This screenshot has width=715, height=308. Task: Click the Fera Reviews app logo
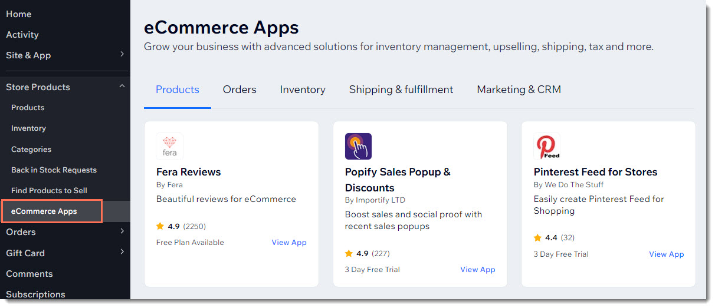[x=169, y=146]
